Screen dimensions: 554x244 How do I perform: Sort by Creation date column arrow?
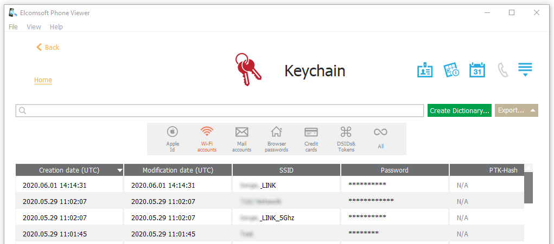coord(120,170)
